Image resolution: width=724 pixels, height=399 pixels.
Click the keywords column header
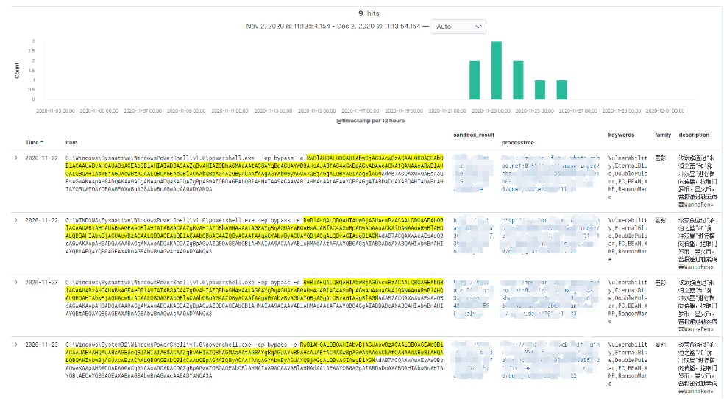[x=621, y=135]
